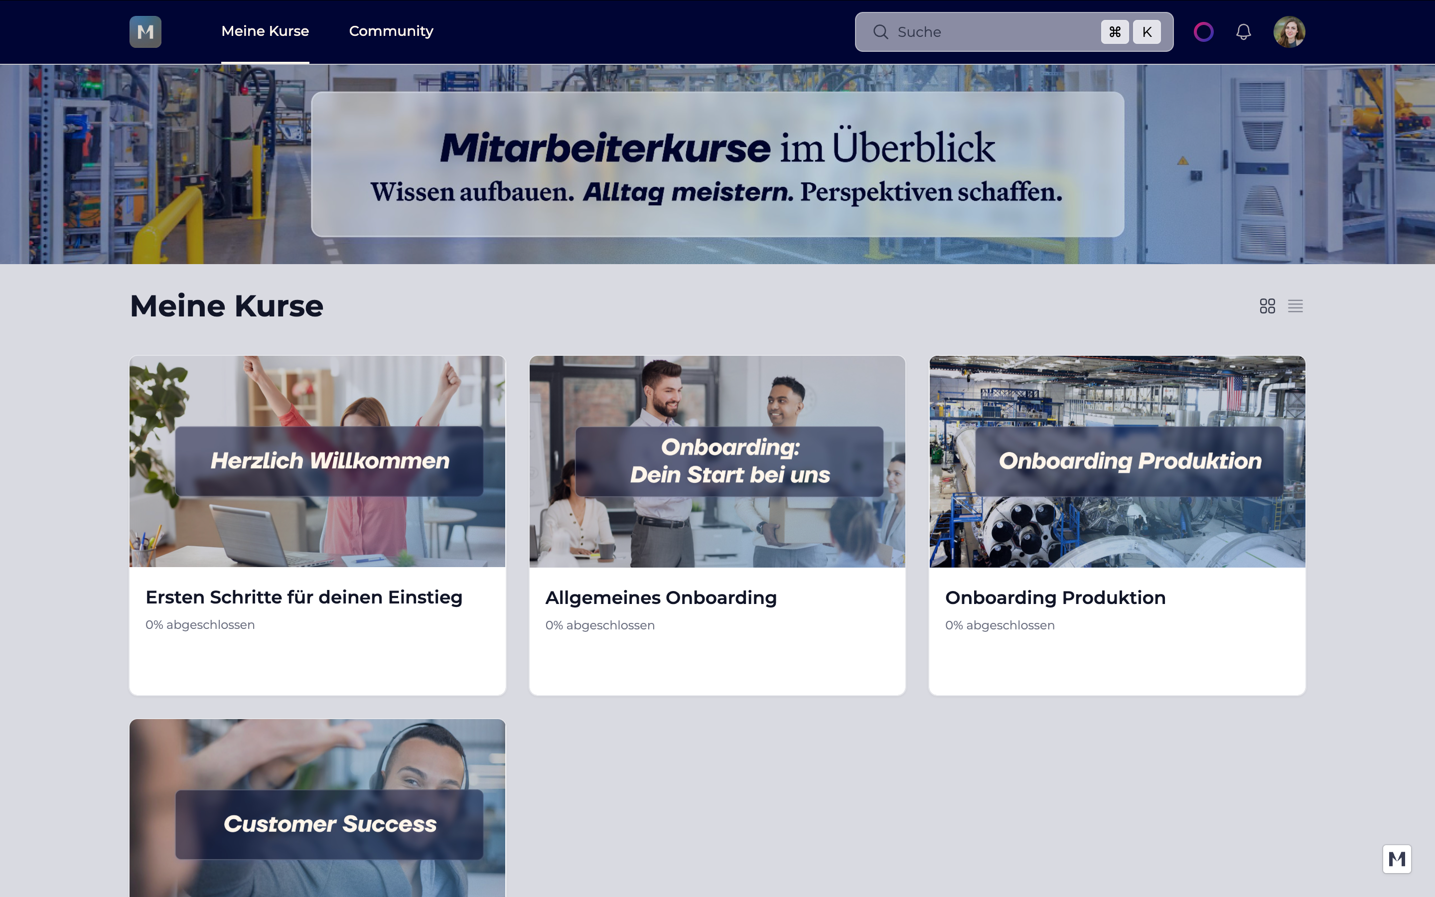Switch to list view layout

click(1295, 306)
